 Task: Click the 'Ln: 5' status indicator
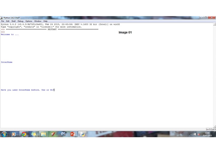(208, 129)
